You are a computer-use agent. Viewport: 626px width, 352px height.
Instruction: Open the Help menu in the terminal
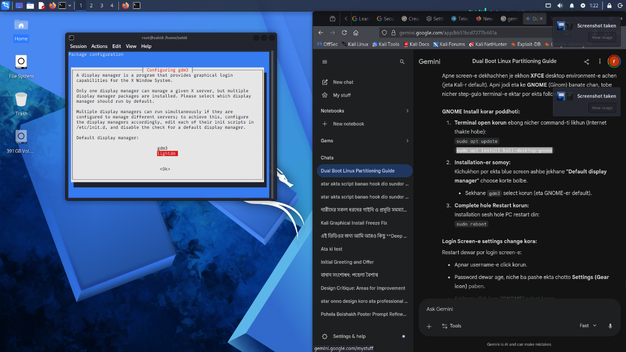click(x=146, y=46)
